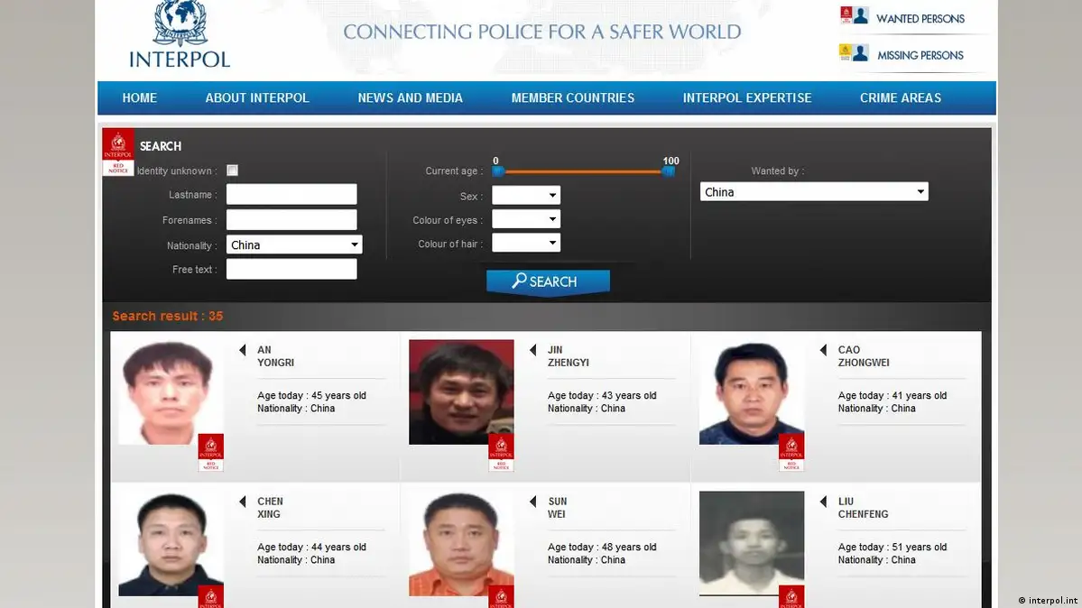Click the right handle of Current age slider
The height and width of the screenshot is (608, 1082).
tap(669, 171)
